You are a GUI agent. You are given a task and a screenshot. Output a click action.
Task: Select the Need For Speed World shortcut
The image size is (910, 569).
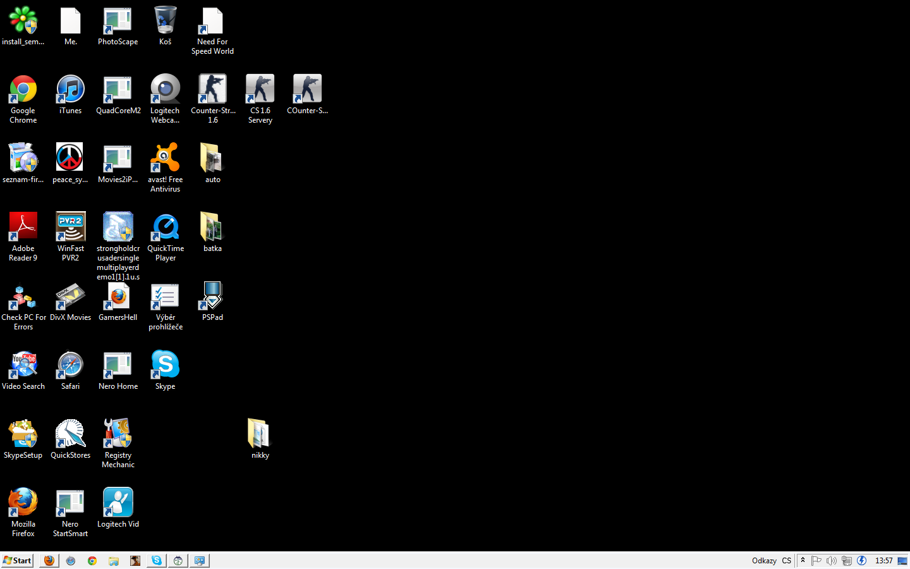click(212, 21)
